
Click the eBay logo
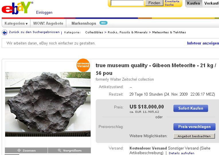(17, 8)
